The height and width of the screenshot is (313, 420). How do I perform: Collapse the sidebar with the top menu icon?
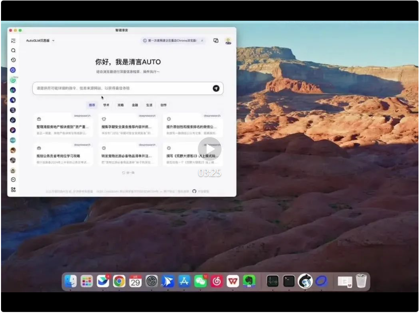click(13, 41)
